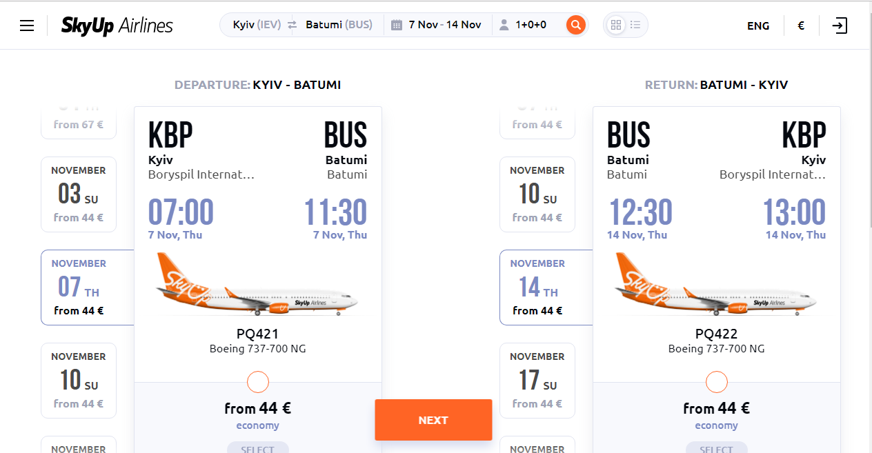Viewport: 872px width, 453px height.
Task: Swap origin and destination arrows icon
Action: coord(292,25)
